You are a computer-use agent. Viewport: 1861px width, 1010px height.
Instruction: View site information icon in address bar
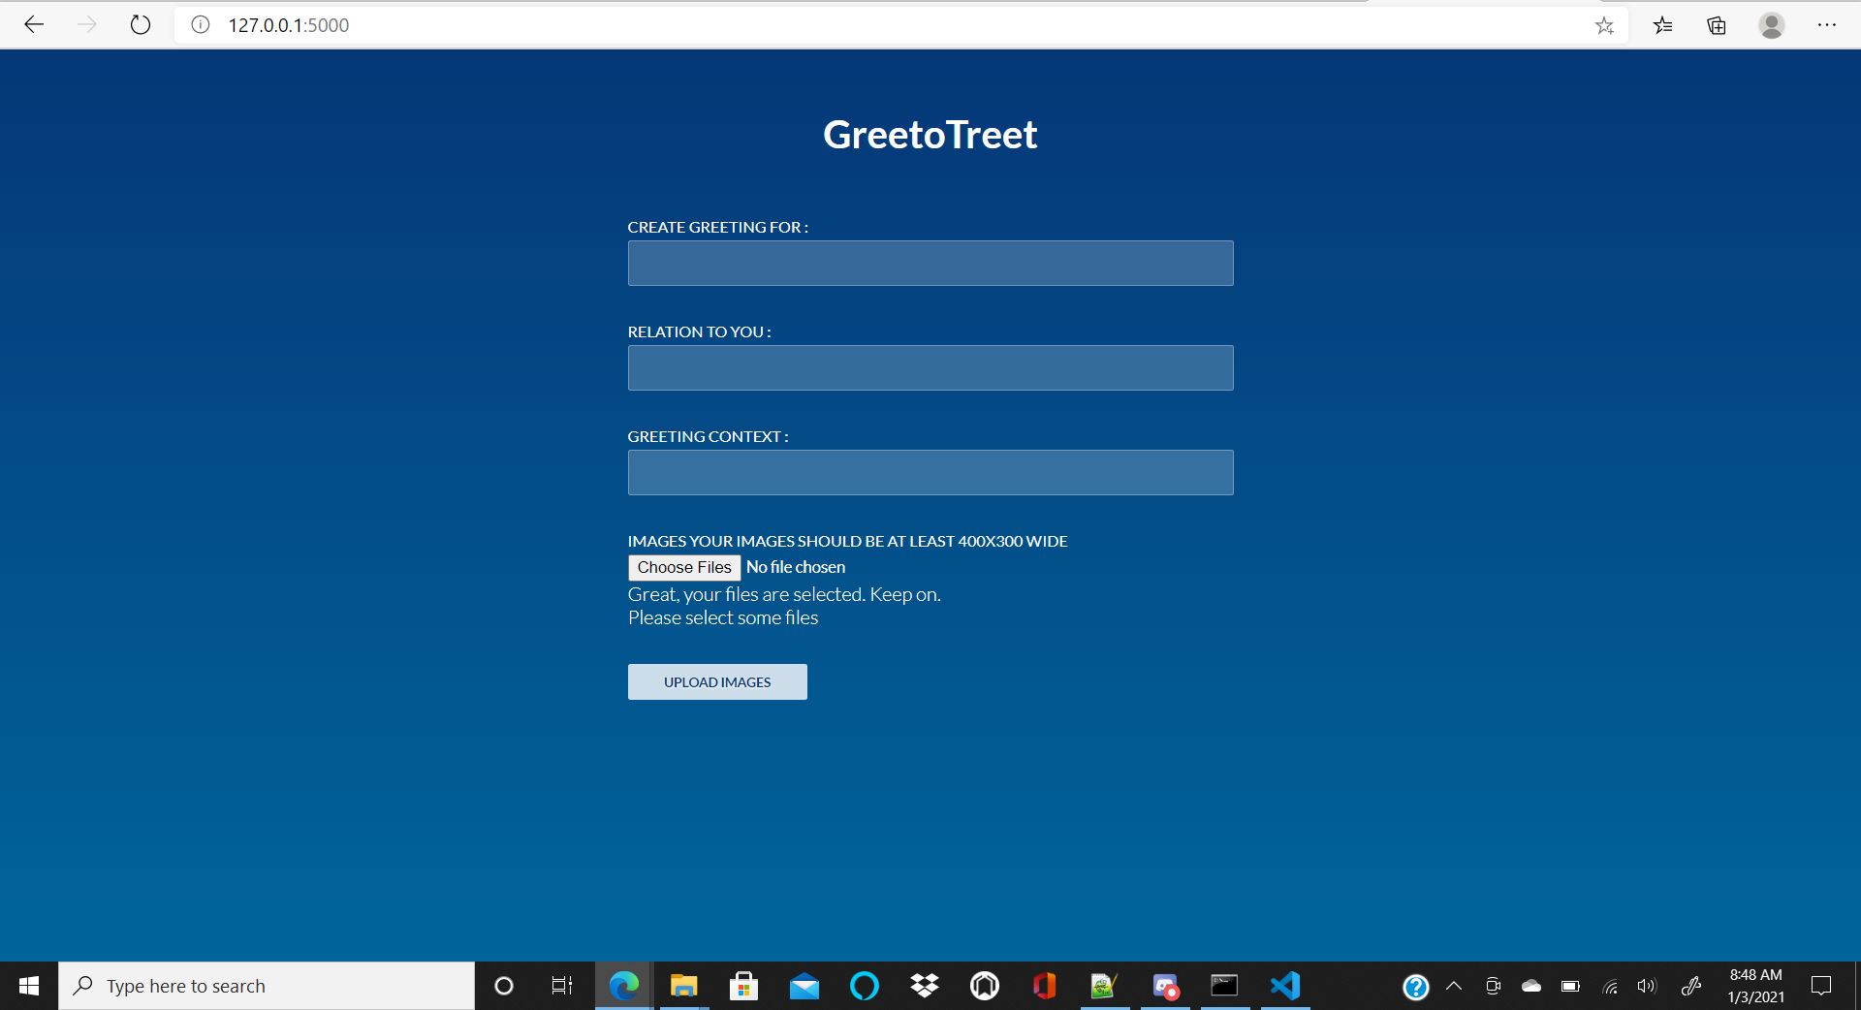point(201,25)
